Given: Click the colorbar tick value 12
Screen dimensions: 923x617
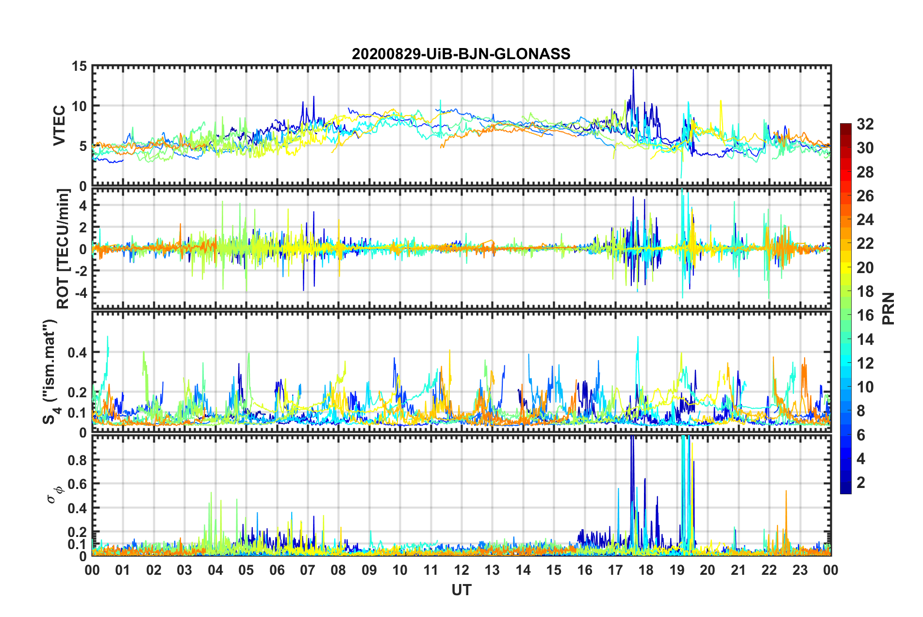Looking at the screenshot, I should 865,363.
